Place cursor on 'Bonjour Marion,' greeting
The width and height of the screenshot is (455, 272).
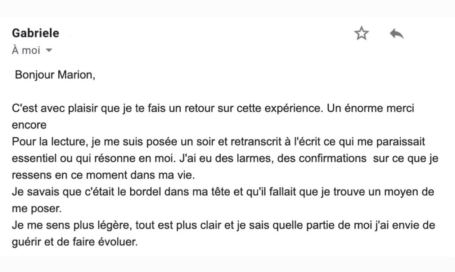(x=55, y=75)
